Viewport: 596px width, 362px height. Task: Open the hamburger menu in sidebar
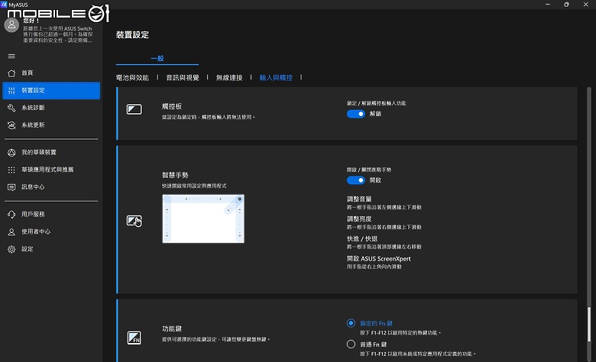click(11, 57)
